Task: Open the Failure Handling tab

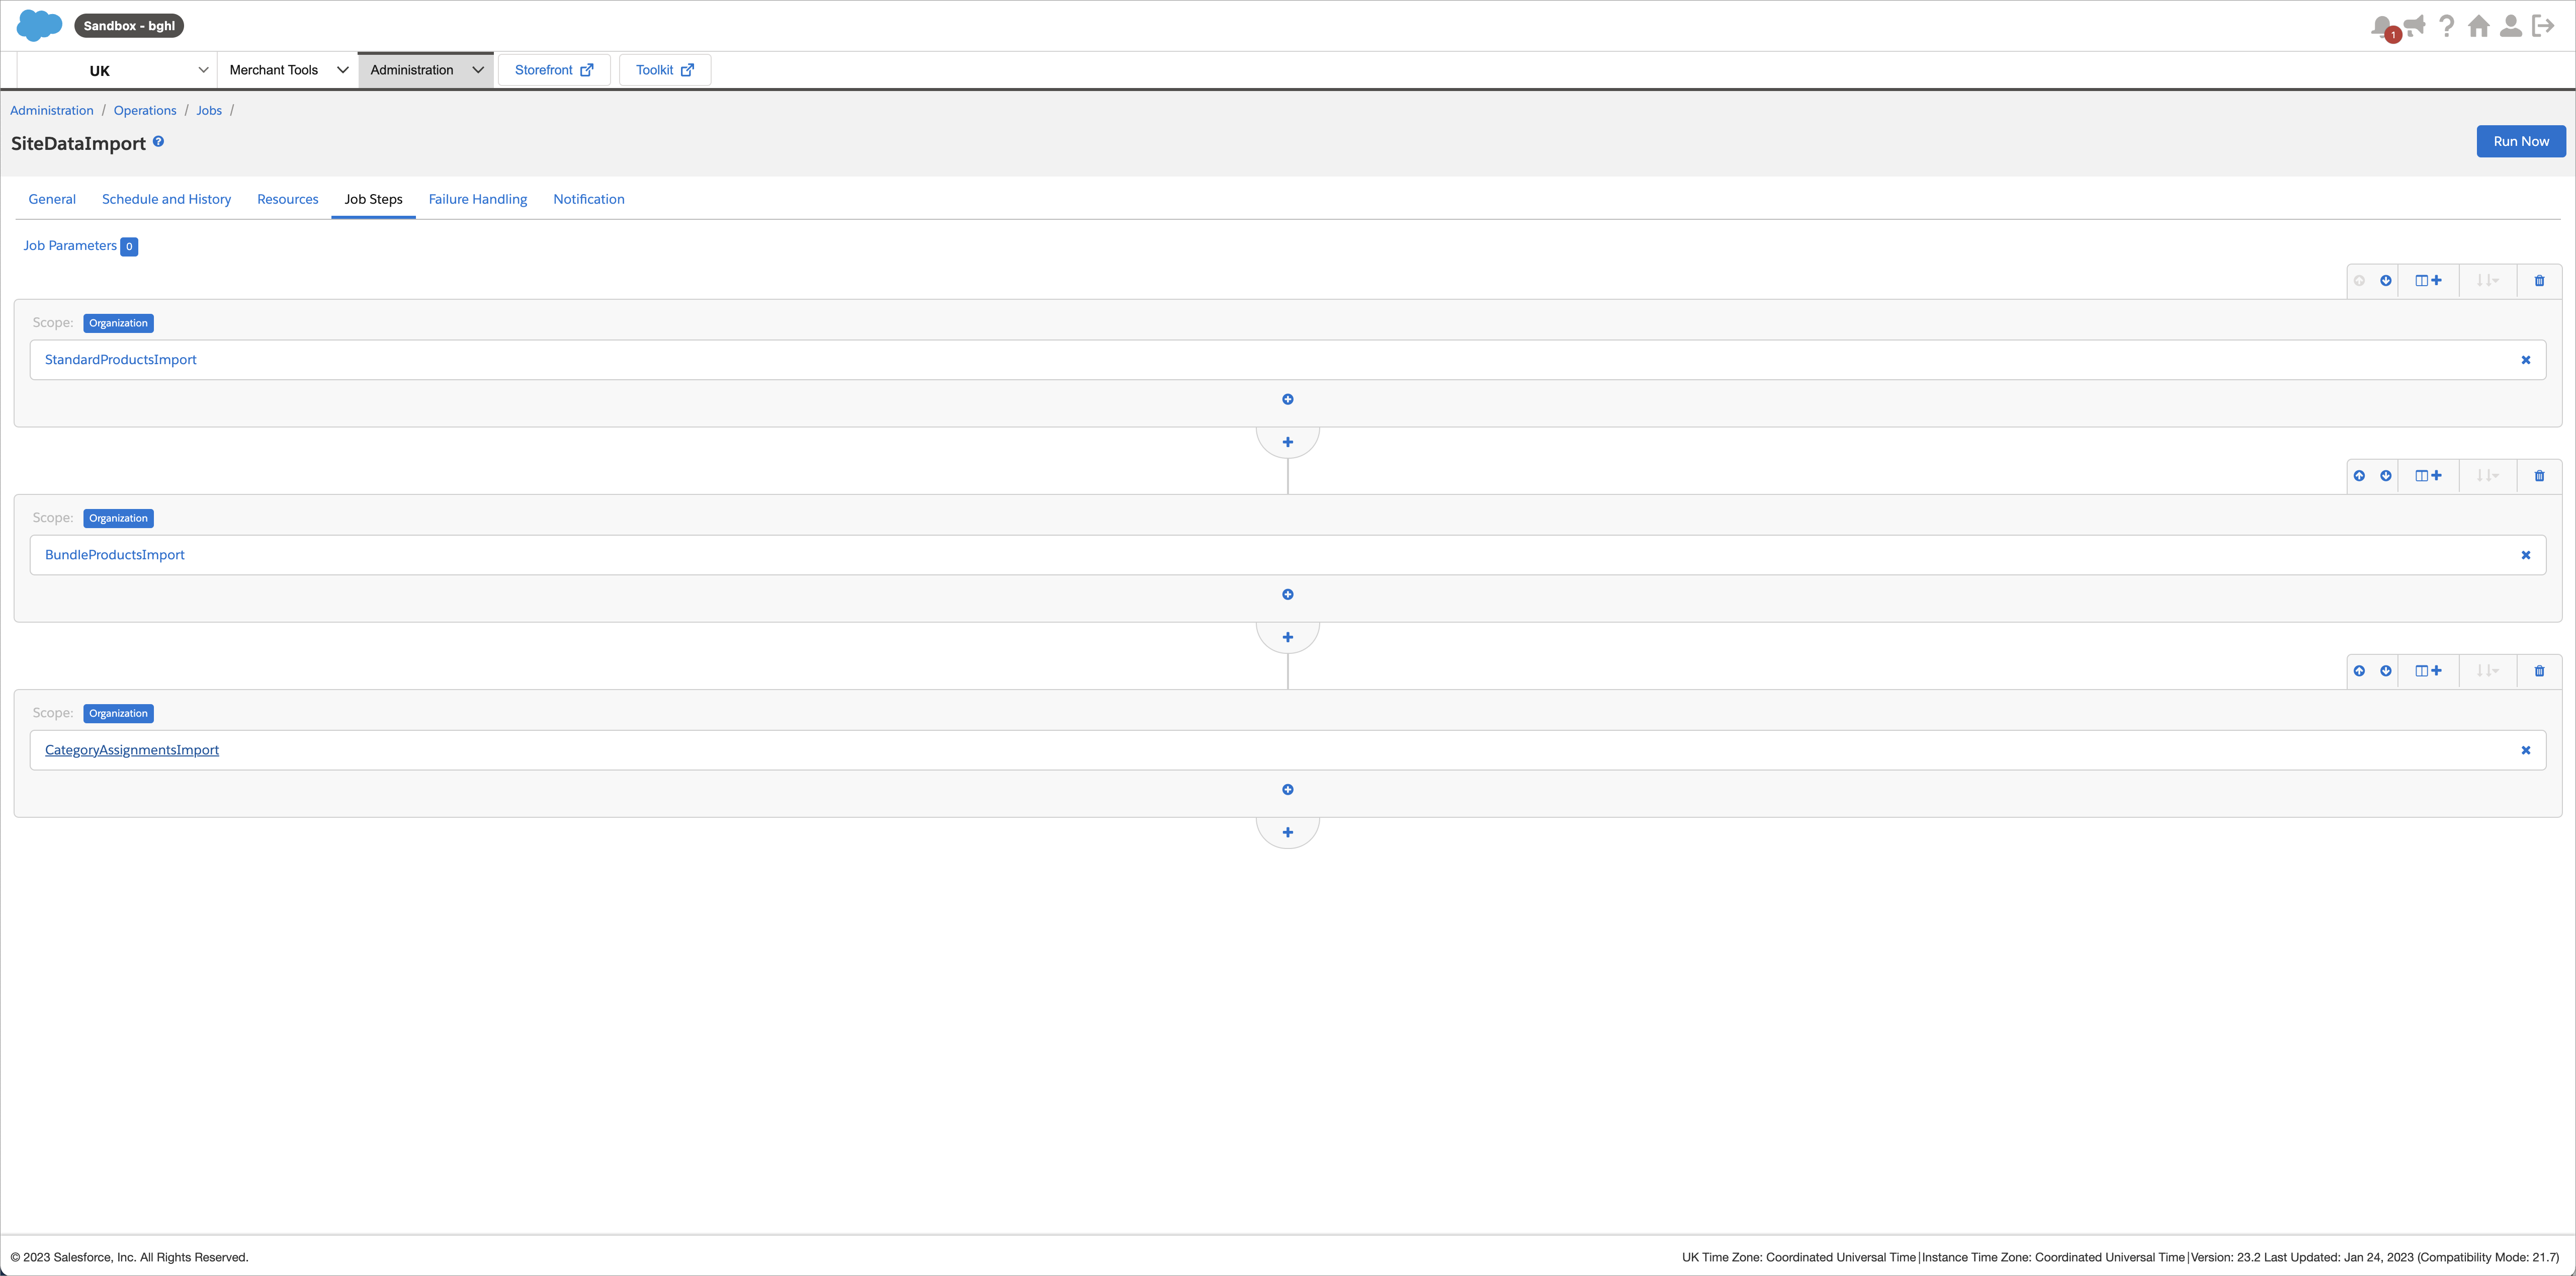Action: [478, 199]
